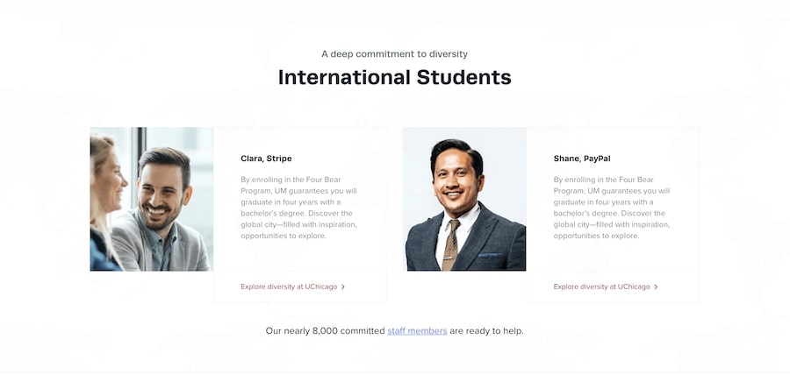This screenshot has height=375, width=790.
Task: Click the chevron arrow beside Shane's explore link
Action: (x=656, y=287)
